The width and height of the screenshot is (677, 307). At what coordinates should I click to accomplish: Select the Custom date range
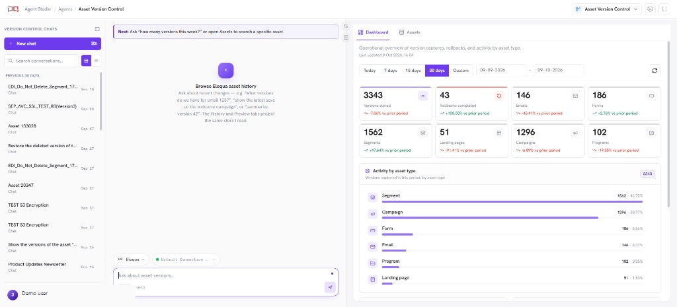(461, 70)
